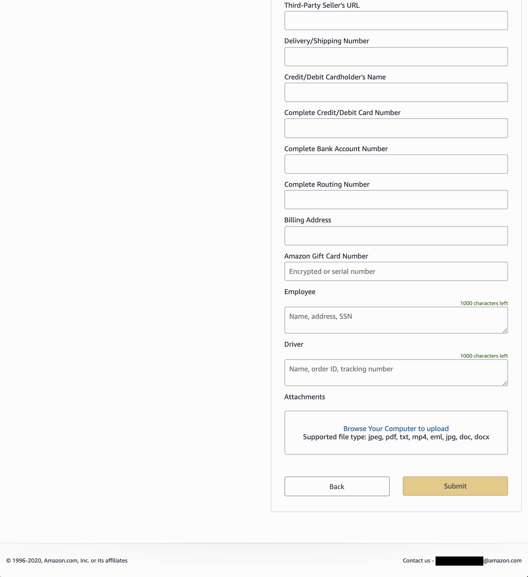Click the Driver text area resize handle
528x577 pixels.
point(505,383)
